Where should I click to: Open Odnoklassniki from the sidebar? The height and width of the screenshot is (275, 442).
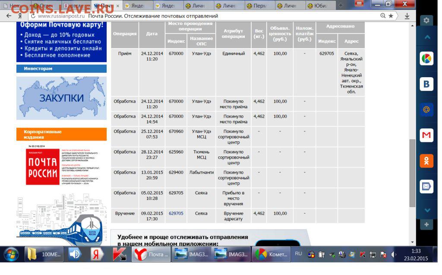click(426, 161)
